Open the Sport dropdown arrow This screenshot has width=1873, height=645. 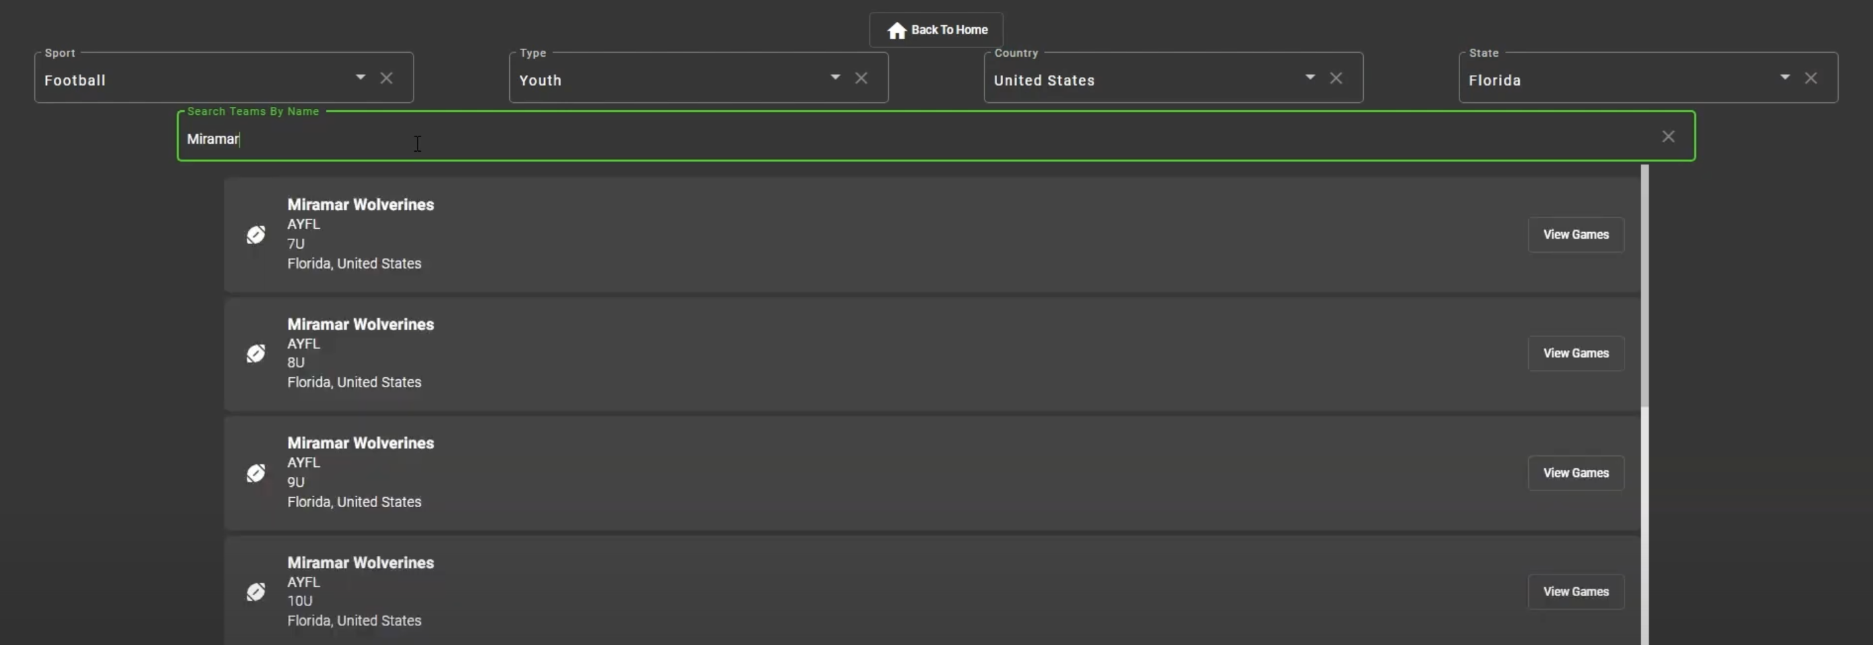tap(360, 77)
